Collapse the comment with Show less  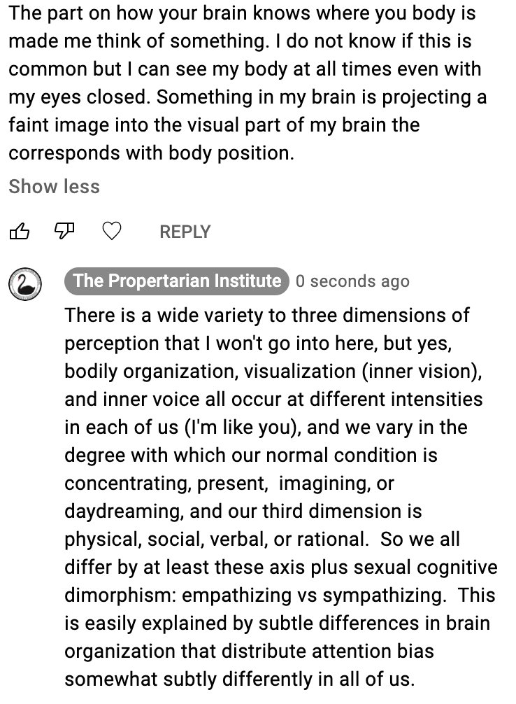[54, 187]
